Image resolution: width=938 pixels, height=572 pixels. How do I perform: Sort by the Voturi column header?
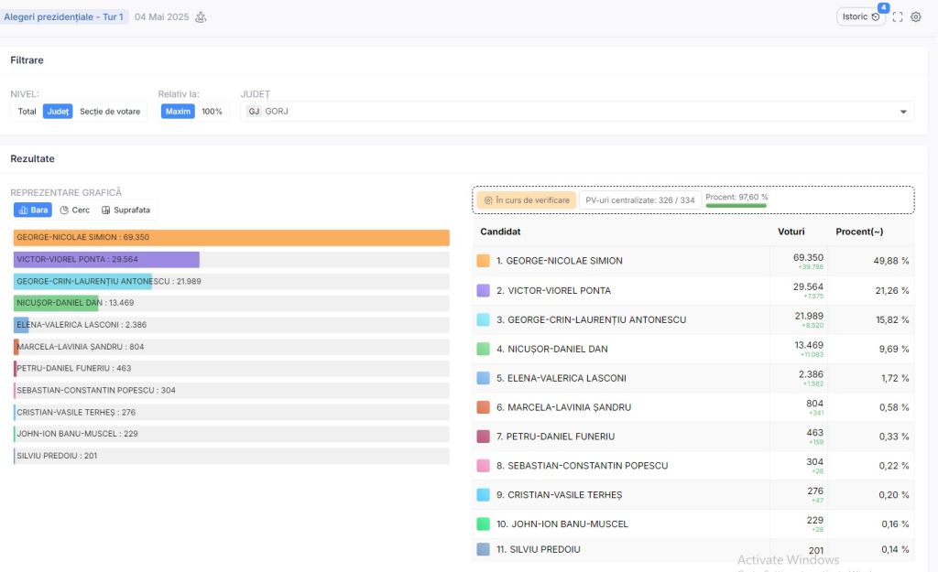click(x=791, y=232)
